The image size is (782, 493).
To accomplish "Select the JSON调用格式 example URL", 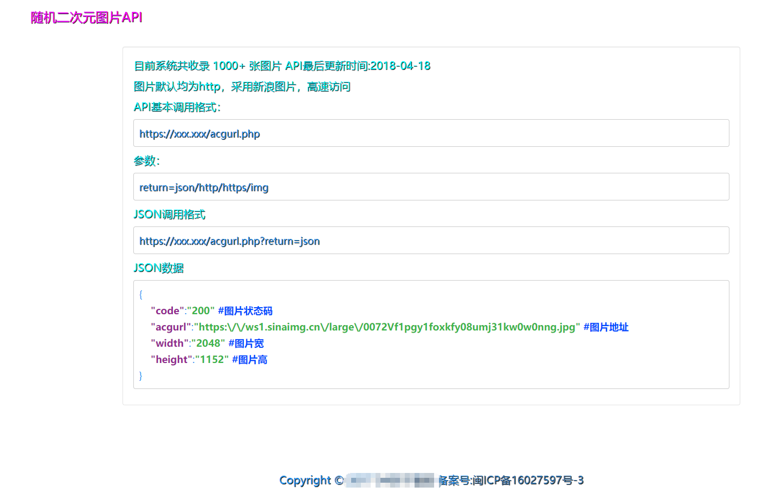I will click(x=230, y=241).
